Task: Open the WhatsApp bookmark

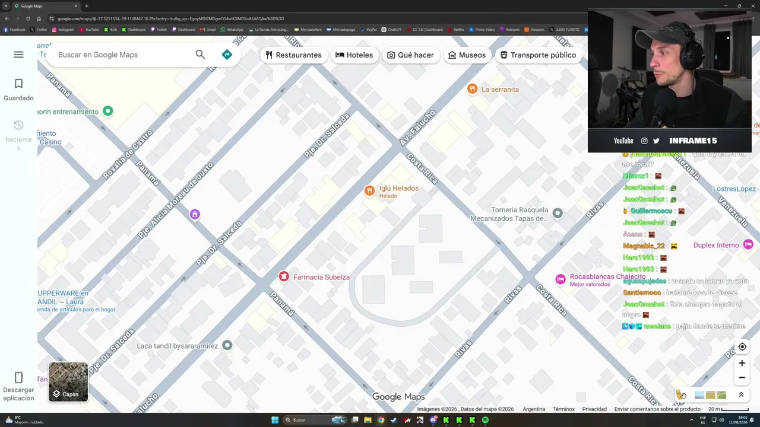Action: click(232, 30)
